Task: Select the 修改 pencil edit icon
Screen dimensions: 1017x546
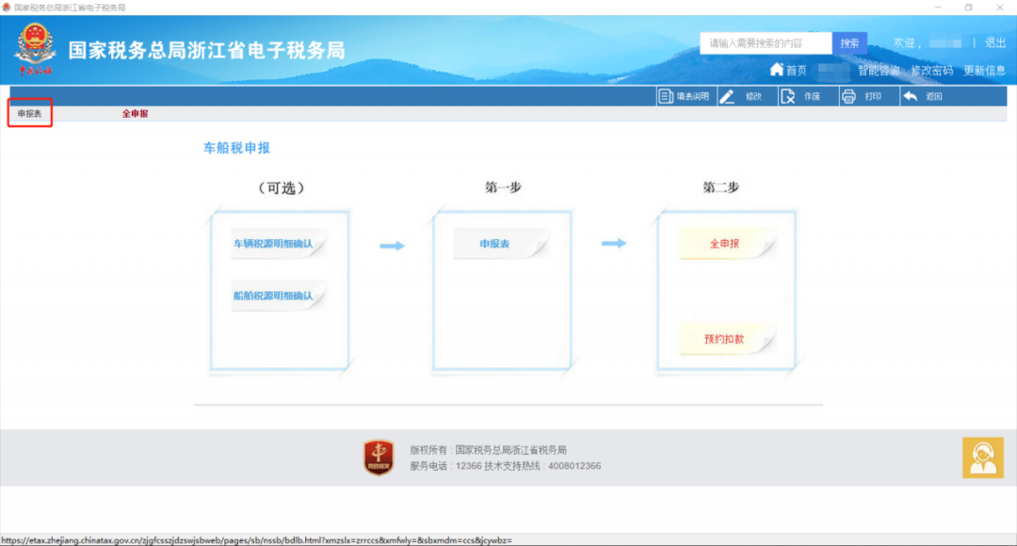Action: coord(727,97)
